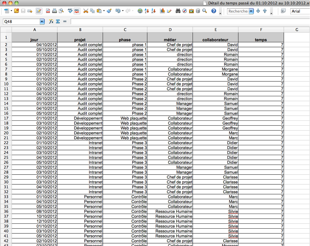The image size is (310, 246).
Task: Select row 17 header
Action: 6,118
